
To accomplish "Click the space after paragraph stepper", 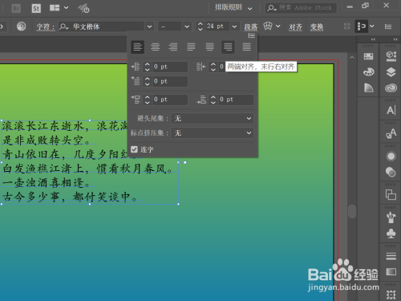I will pos(213,100).
